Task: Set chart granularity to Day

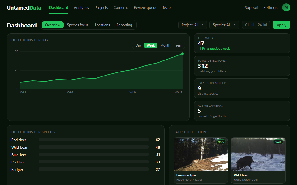Action: pyautogui.click(x=138, y=45)
